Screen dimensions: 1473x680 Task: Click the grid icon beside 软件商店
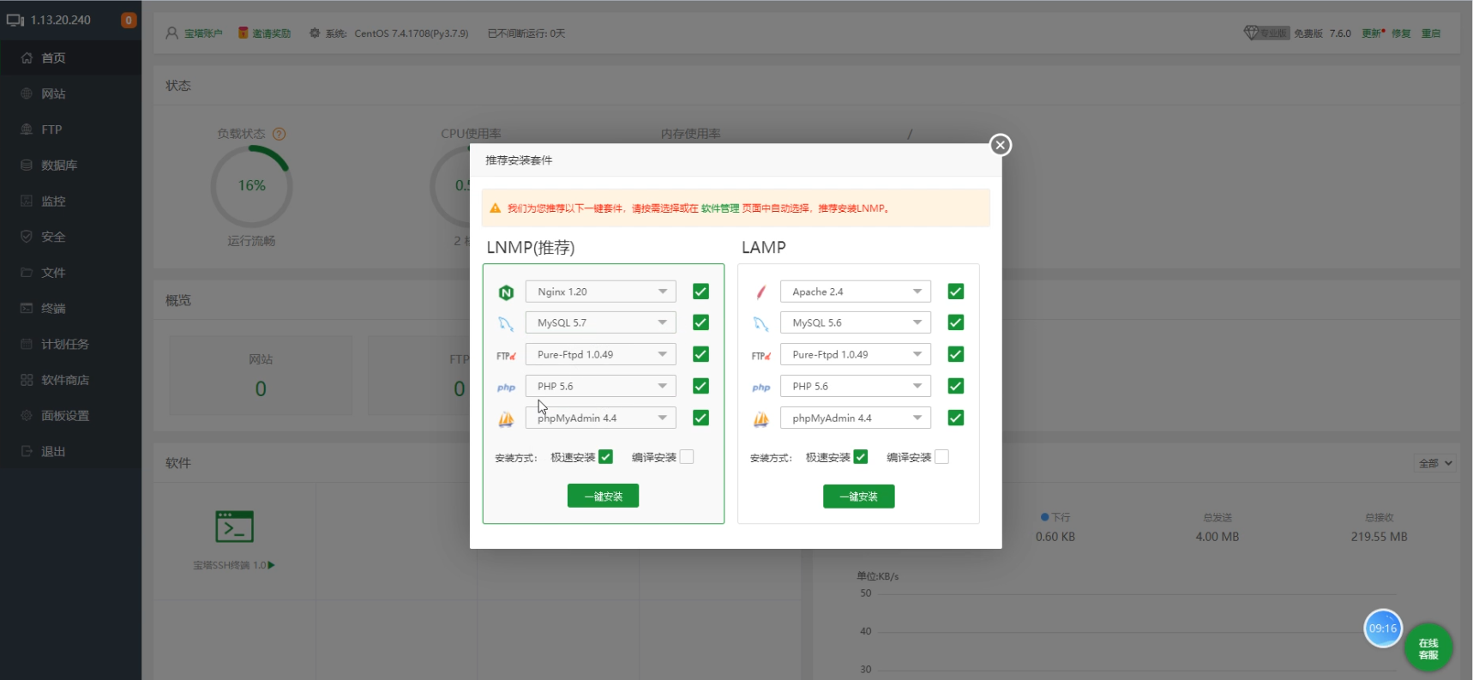click(27, 380)
